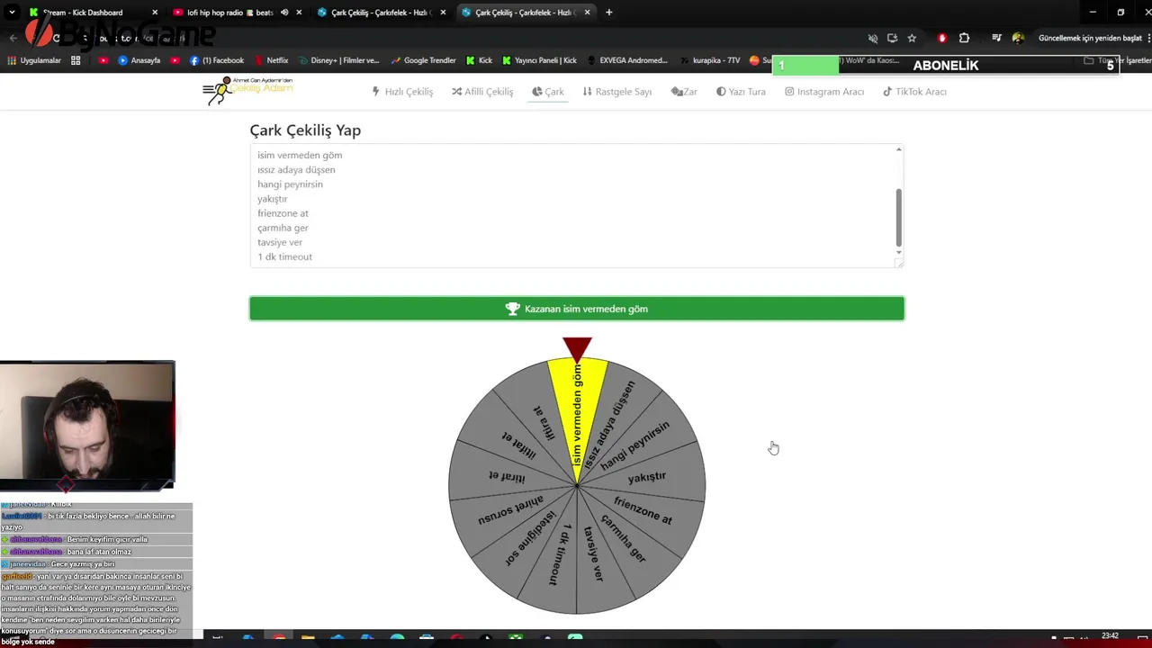
Task: Open the Zar dice tool
Action: click(x=684, y=92)
